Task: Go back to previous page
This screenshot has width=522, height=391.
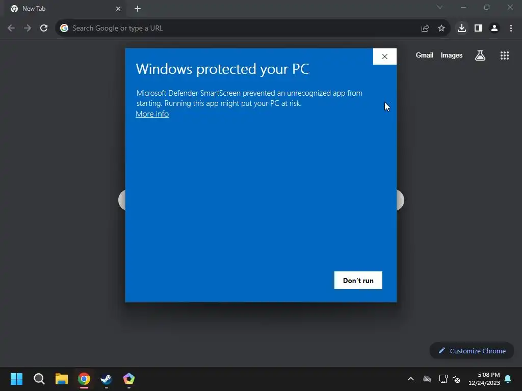Action: 11,28
